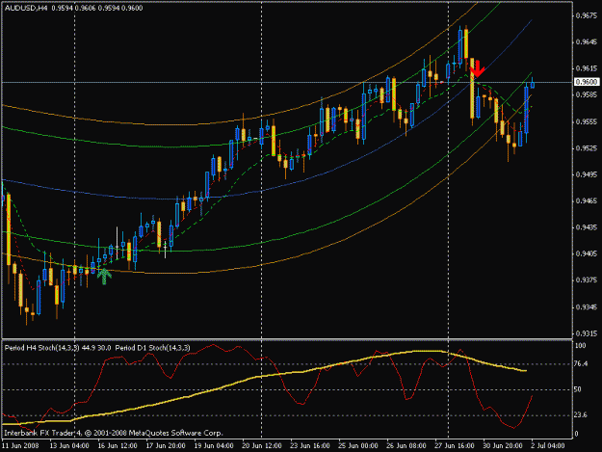Click the 0.9495 price axis label
Viewport: 602px width, 452px height.
(587, 174)
